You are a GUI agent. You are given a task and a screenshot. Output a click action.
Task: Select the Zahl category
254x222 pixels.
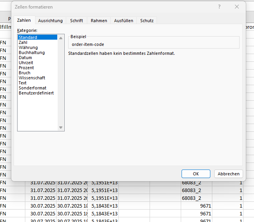click(23, 42)
